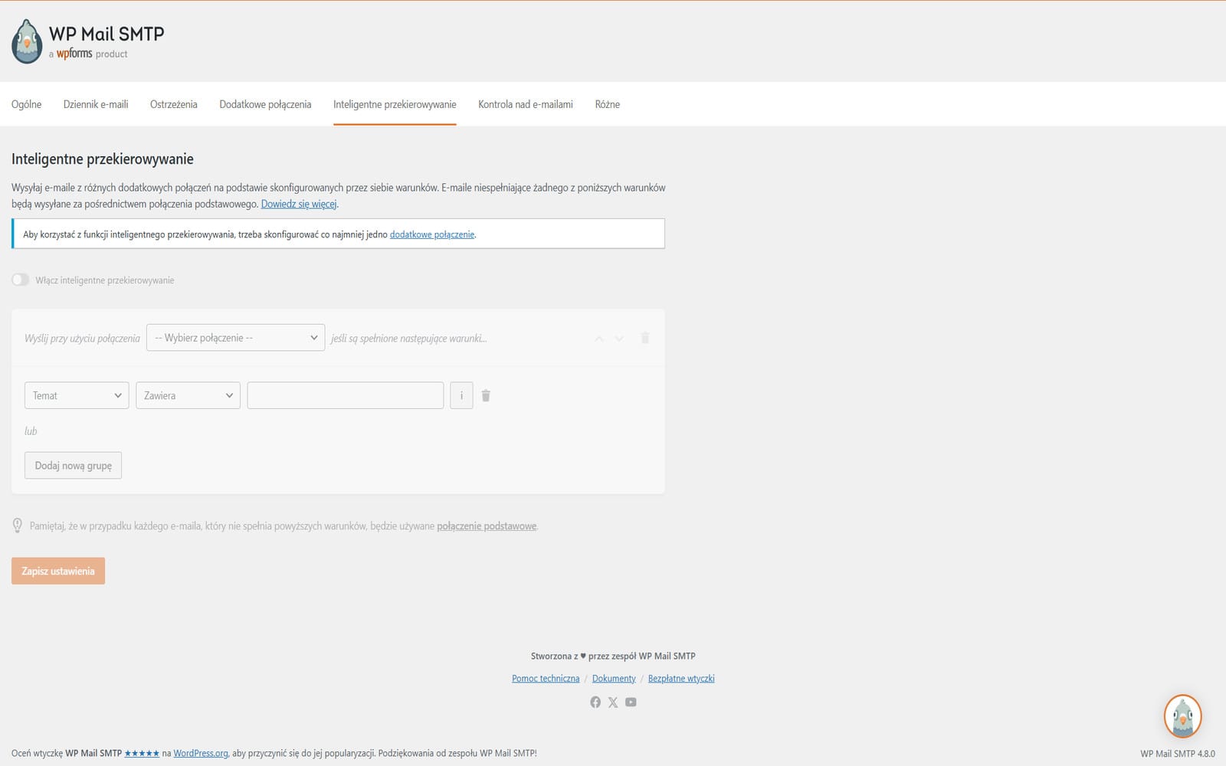Click the five-star rating link
Image resolution: width=1226 pixels, height=766 pixels.
(x=142, y=754)
